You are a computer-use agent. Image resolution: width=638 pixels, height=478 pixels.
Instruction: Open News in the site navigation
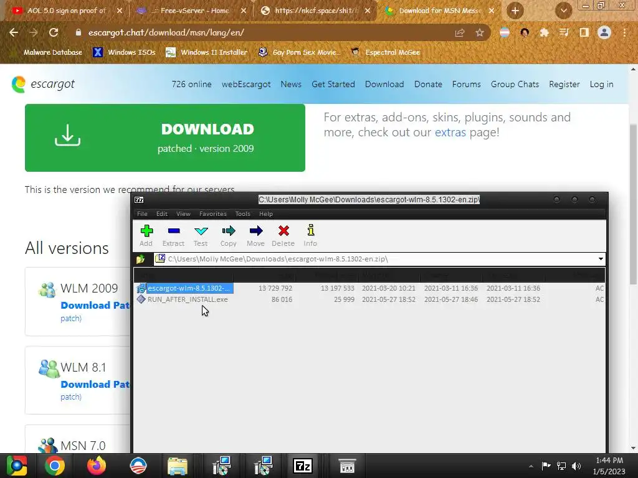(x=291, y=84)
